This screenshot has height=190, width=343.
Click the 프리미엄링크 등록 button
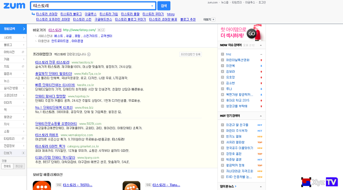coord(190,54)
